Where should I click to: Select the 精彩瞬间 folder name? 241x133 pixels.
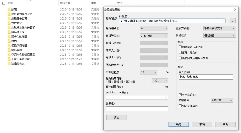(x=17, y=50)
